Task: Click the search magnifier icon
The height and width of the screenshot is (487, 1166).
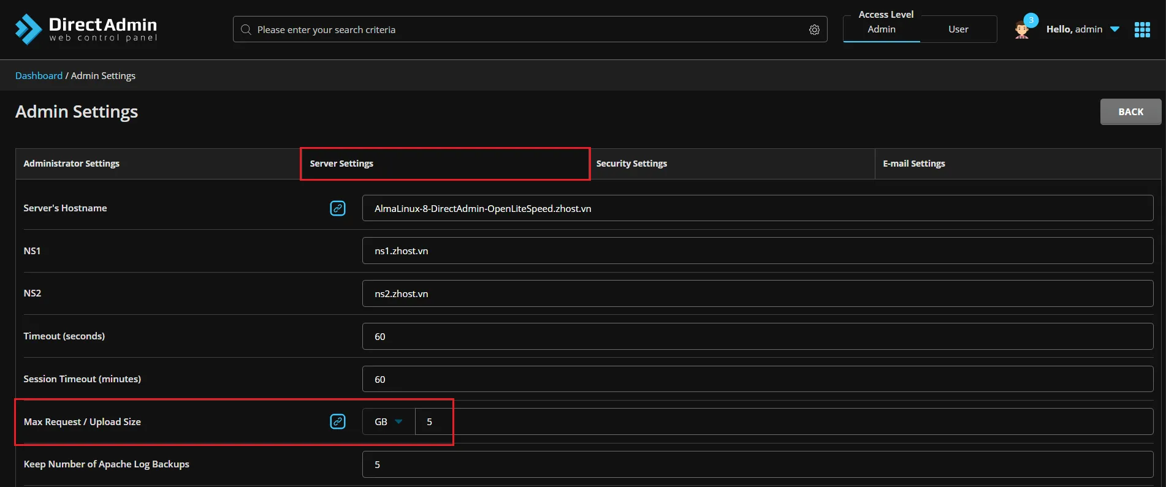Action: click(246, 29)
